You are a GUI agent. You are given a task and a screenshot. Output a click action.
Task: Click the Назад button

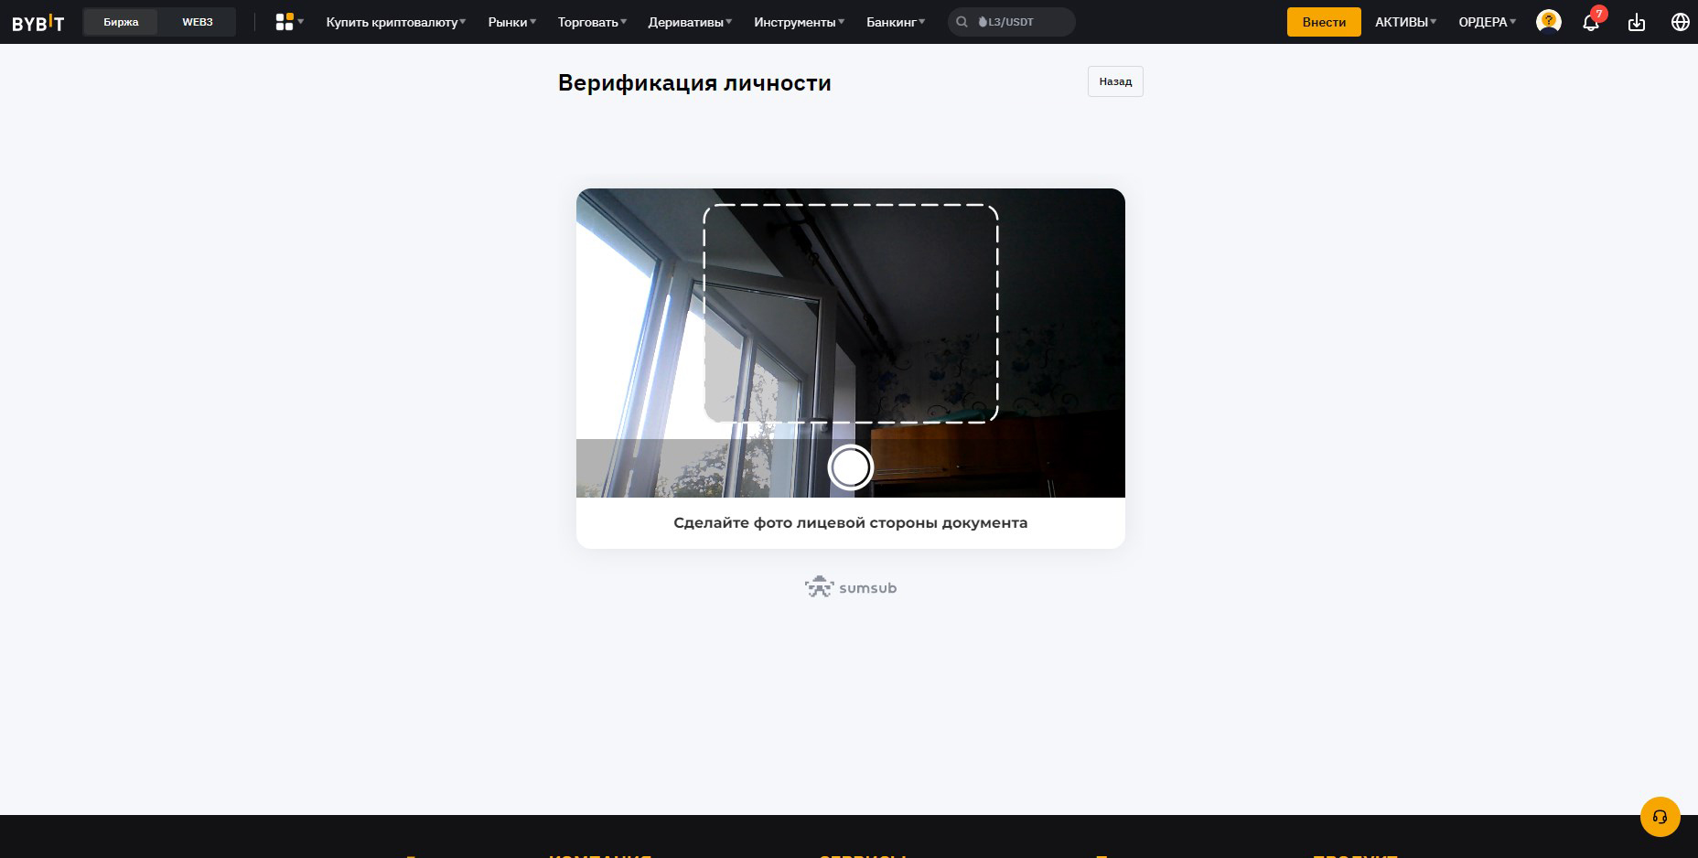(1115, 81)
